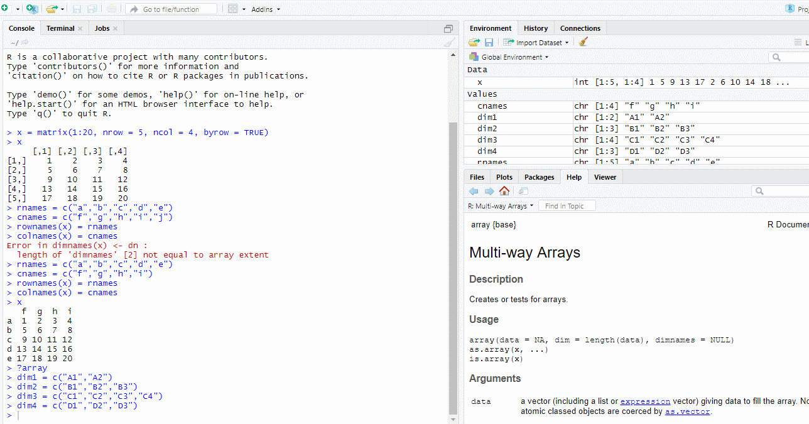Click the Open File folder icon
The image size is (809, 424).
coord(52,9)
